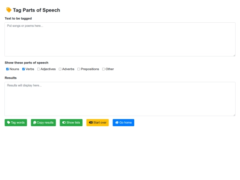The image size is (240, 180).
Task: Click the 'Results' label text
Action: point(11,78)
